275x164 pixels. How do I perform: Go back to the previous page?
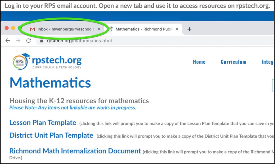click(7, 41)
